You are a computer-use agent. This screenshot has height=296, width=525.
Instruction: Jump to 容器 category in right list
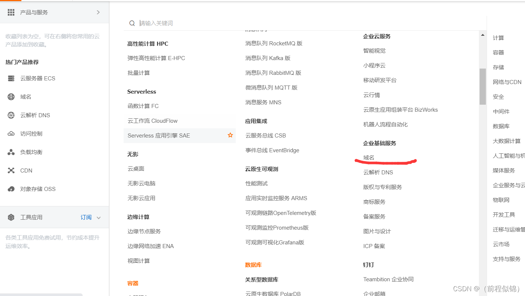coord(498,52)
